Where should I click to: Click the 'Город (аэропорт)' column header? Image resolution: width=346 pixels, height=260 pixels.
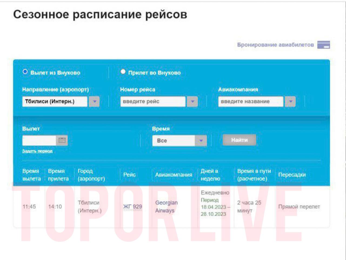91,175
